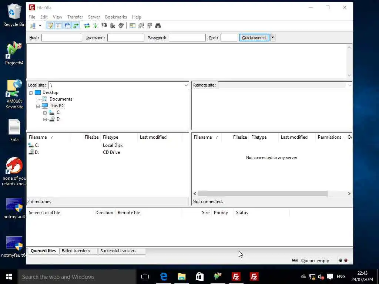The width and height of the screenshot is (379, 284).
Task: Open directory listing filters icon
Action: pyautogui.click(x=133, y=26)
